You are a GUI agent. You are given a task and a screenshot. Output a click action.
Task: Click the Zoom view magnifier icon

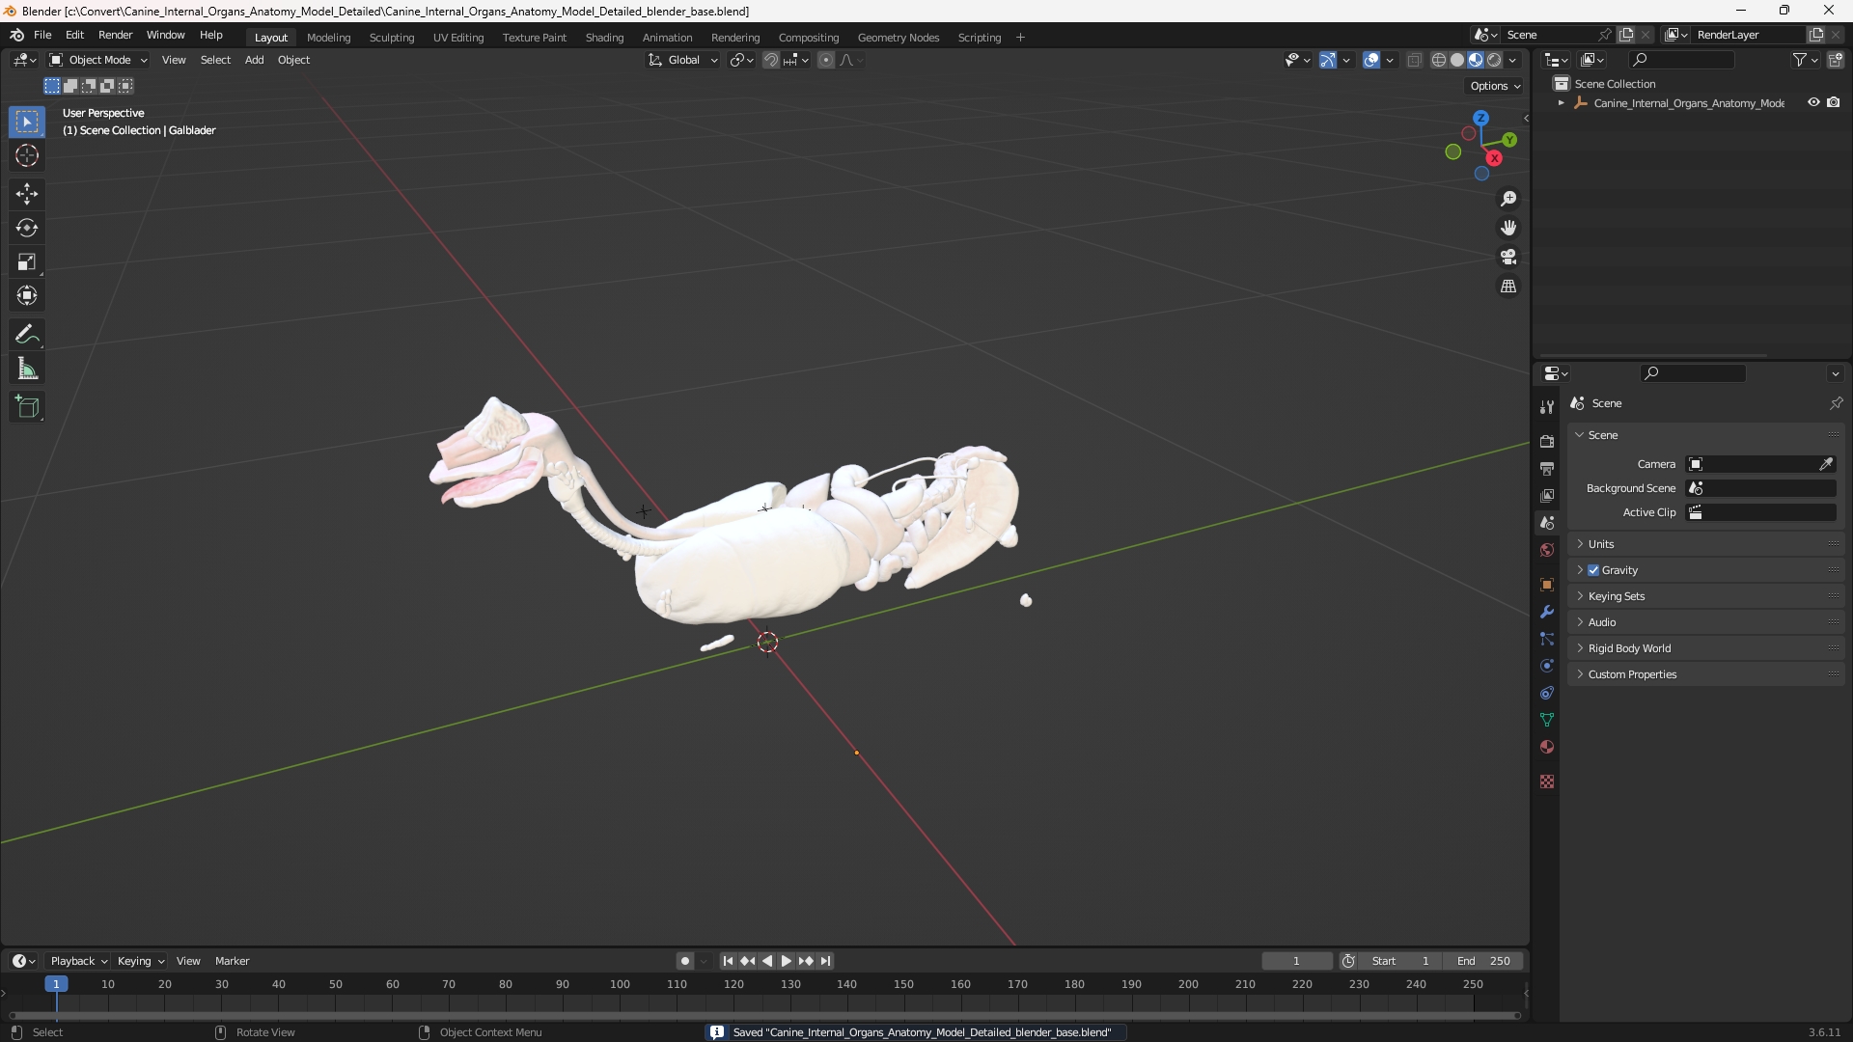tap(1508, 199)
